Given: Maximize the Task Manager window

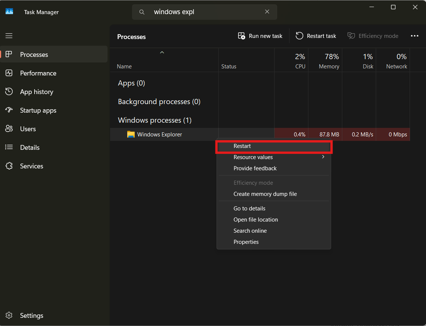Looking at the screenshot, I should [393, 7].
